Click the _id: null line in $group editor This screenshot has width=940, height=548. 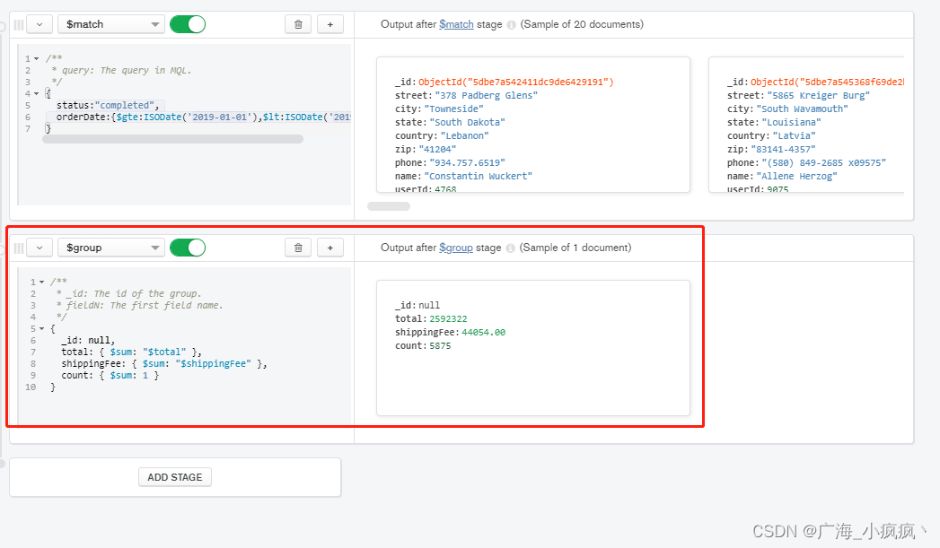(x=88, y=340)
